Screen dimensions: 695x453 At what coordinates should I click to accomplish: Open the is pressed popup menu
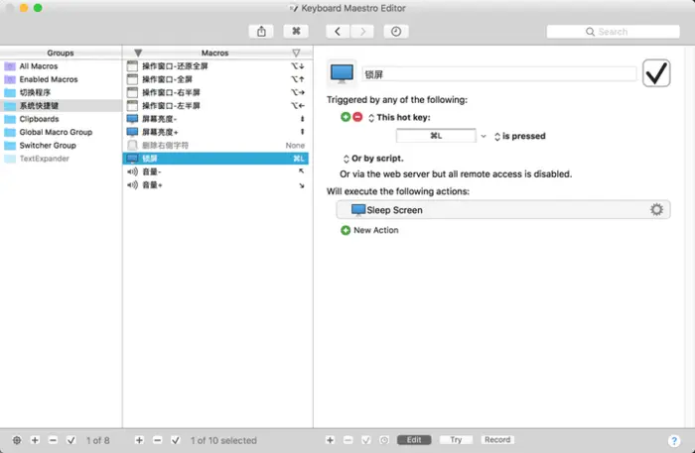pos(497,136)
